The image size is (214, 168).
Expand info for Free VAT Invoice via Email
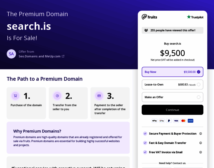coord(200,152)
